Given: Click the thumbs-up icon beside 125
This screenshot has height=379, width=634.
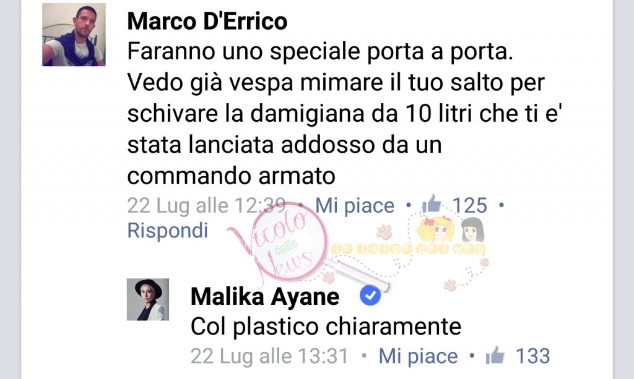Looking at the screenshot, I should coord(432,204).
